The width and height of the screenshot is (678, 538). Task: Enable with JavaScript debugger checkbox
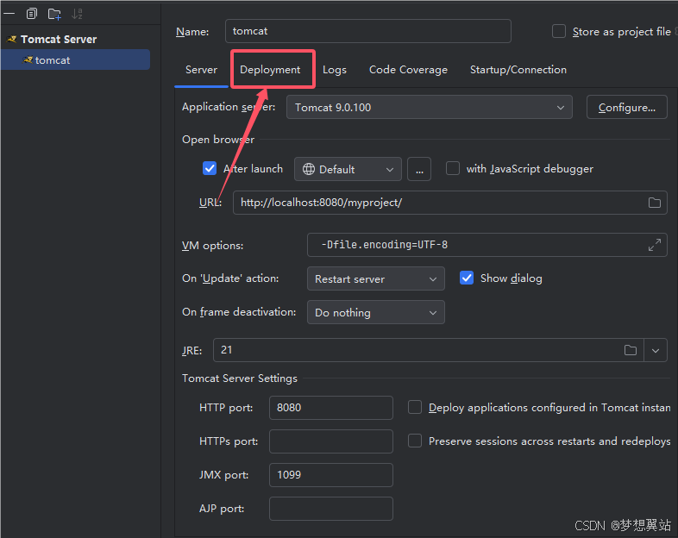(x=453, y=168)
